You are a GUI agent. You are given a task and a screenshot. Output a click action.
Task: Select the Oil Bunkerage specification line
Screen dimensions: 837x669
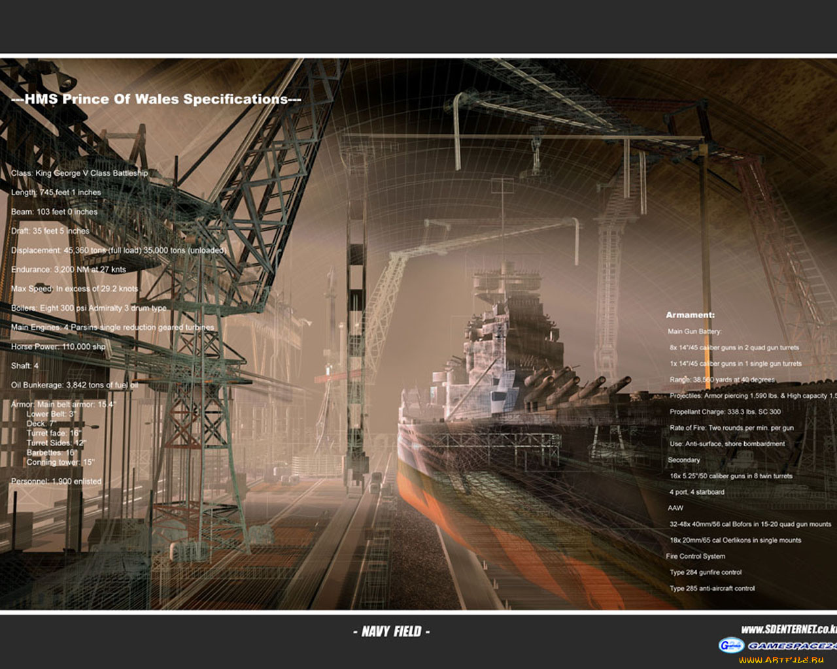(x=74, y=385)
